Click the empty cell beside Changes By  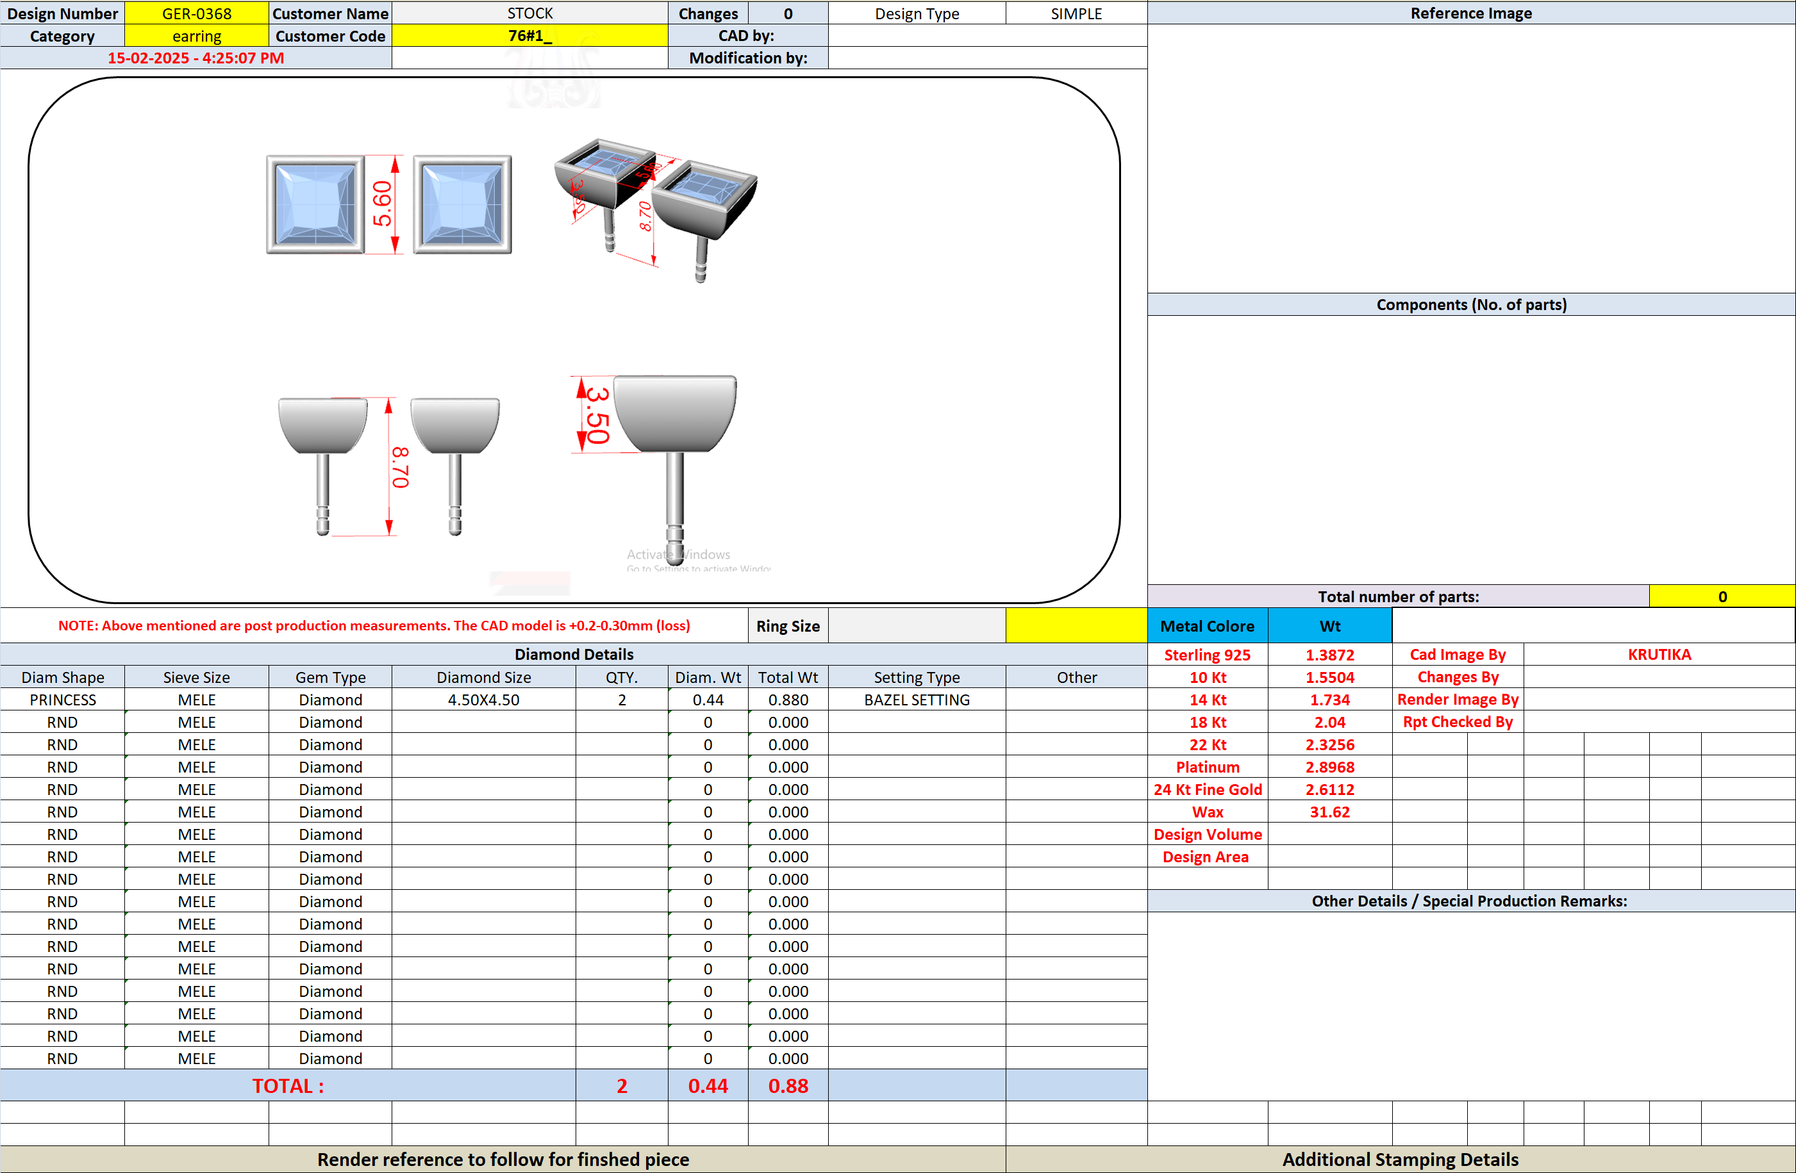1659,677
